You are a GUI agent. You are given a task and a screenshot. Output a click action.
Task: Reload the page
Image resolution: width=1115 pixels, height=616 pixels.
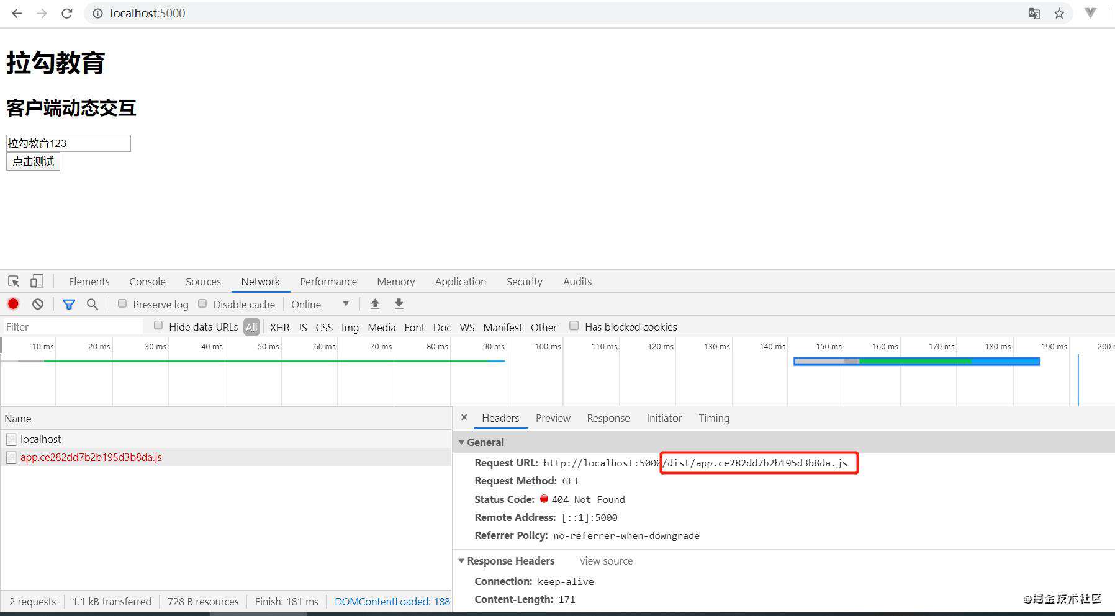click(67, 13)
